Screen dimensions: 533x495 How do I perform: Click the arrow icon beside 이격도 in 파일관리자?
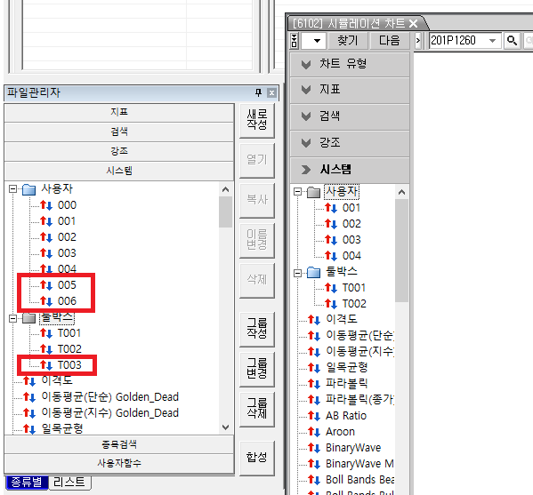[29, 381]
